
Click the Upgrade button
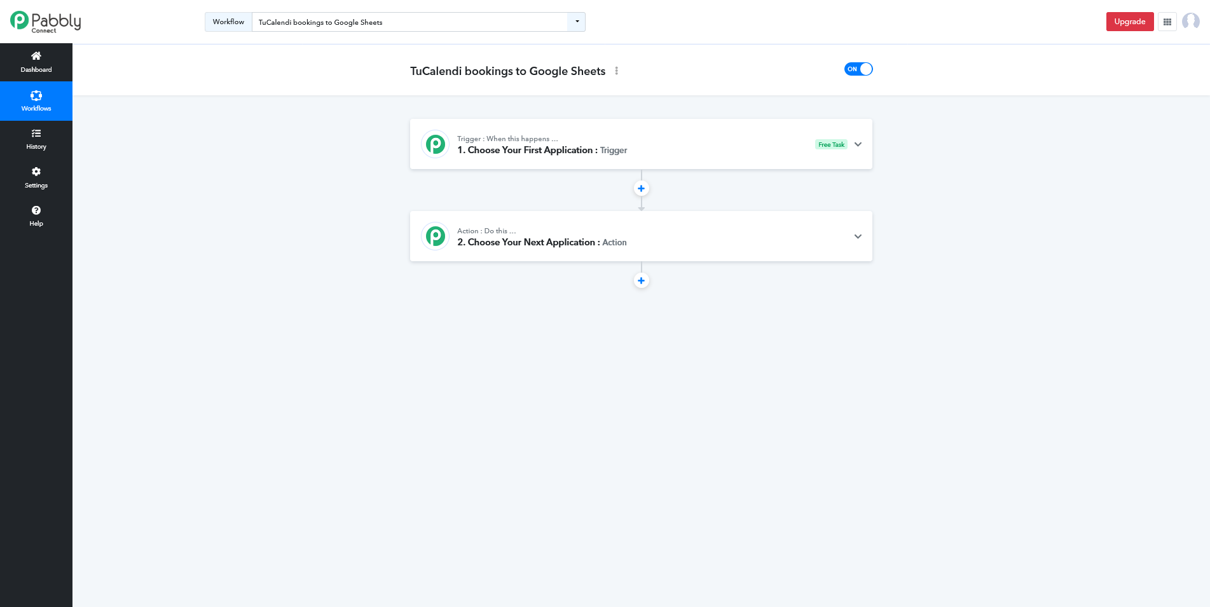[x=1130, y=22]
